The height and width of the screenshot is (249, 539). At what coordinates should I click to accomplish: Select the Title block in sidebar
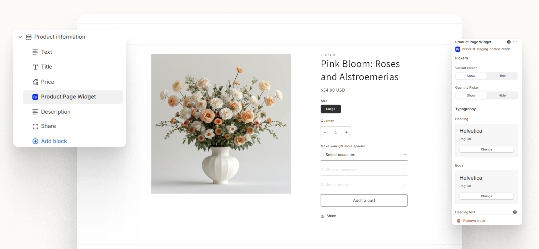click(x=46, y=67)
